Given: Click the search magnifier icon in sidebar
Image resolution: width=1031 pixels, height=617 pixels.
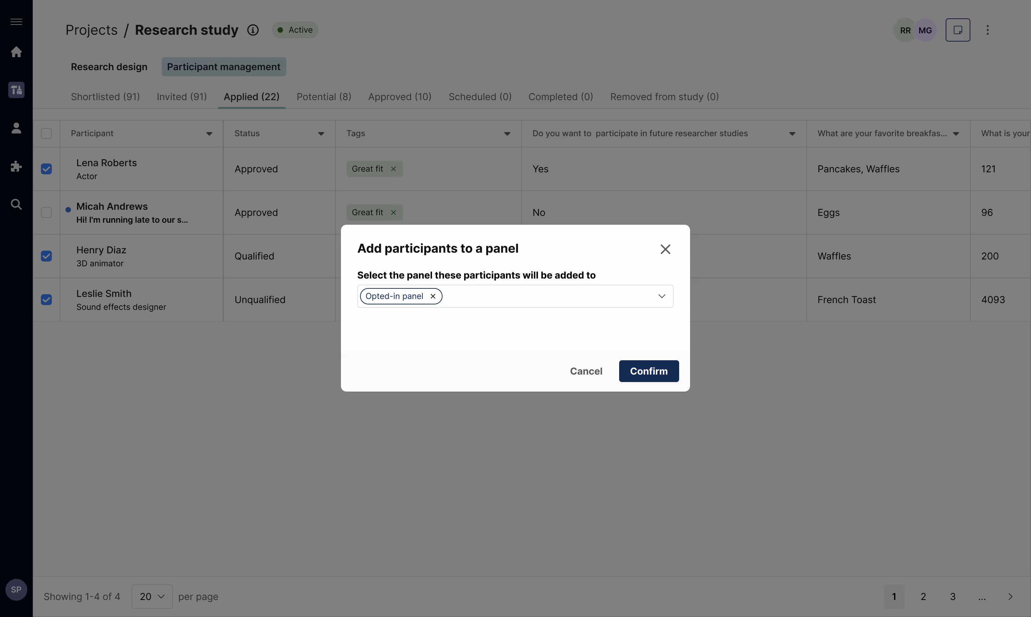Looking at the screenshot, I should pos(16,204).
